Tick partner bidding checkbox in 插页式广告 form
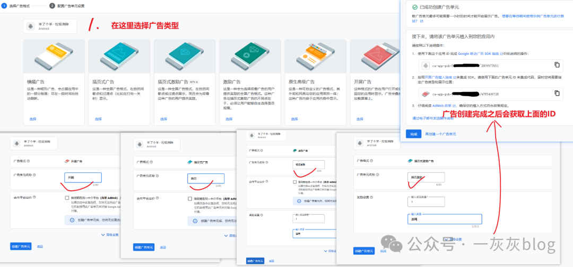The image size is (573, 267). pos(190,199)
